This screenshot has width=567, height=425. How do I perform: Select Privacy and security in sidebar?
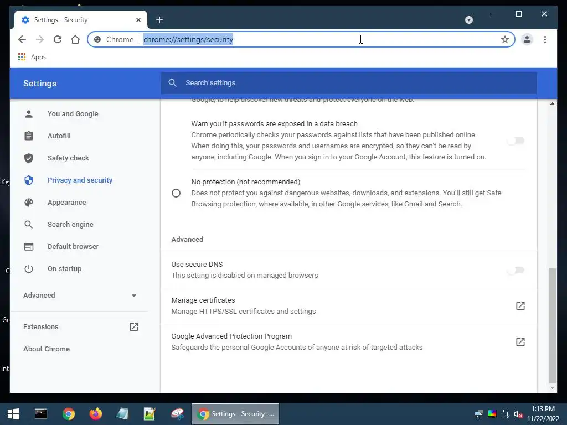click(x=80, y=180)
